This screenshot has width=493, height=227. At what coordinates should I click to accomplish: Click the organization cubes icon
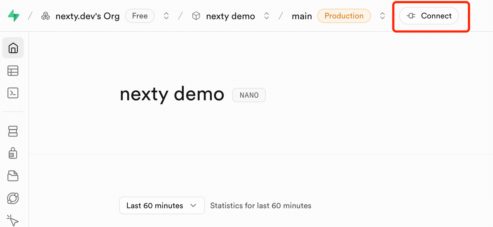pos(46,16)
